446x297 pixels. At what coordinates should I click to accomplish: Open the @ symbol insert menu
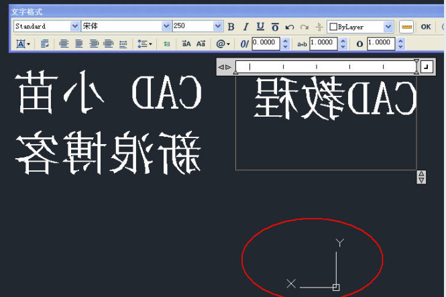click(x=223, y=44)
